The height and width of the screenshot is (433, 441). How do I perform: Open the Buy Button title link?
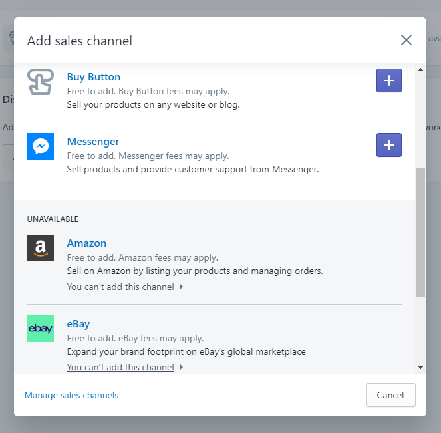pos(94,77)
